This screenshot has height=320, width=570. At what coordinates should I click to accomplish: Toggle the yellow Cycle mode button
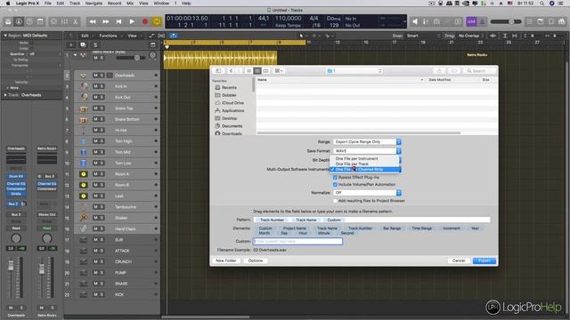pos(157,21)
